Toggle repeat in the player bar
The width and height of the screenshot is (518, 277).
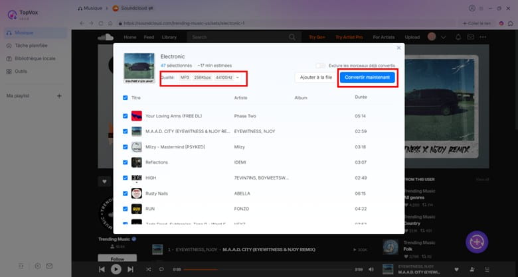[161, 270]
